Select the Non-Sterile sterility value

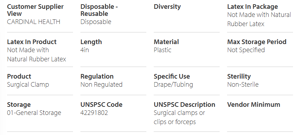coord(243,85)
